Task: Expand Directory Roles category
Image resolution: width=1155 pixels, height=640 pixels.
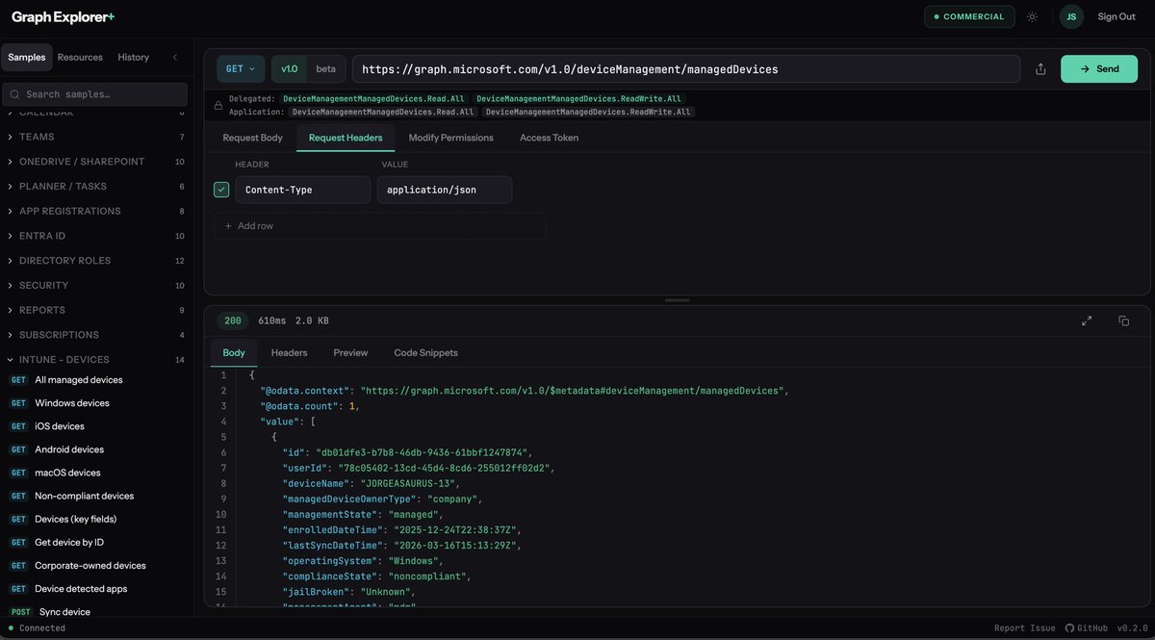Action: tap(96, 261)
